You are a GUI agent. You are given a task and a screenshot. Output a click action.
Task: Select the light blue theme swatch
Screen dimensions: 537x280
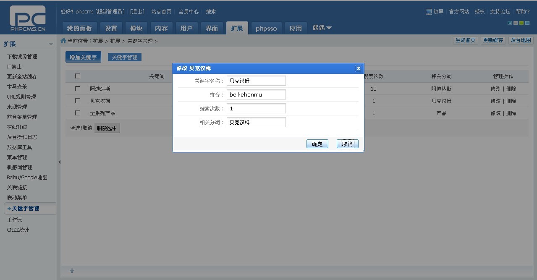pos(527,23)
